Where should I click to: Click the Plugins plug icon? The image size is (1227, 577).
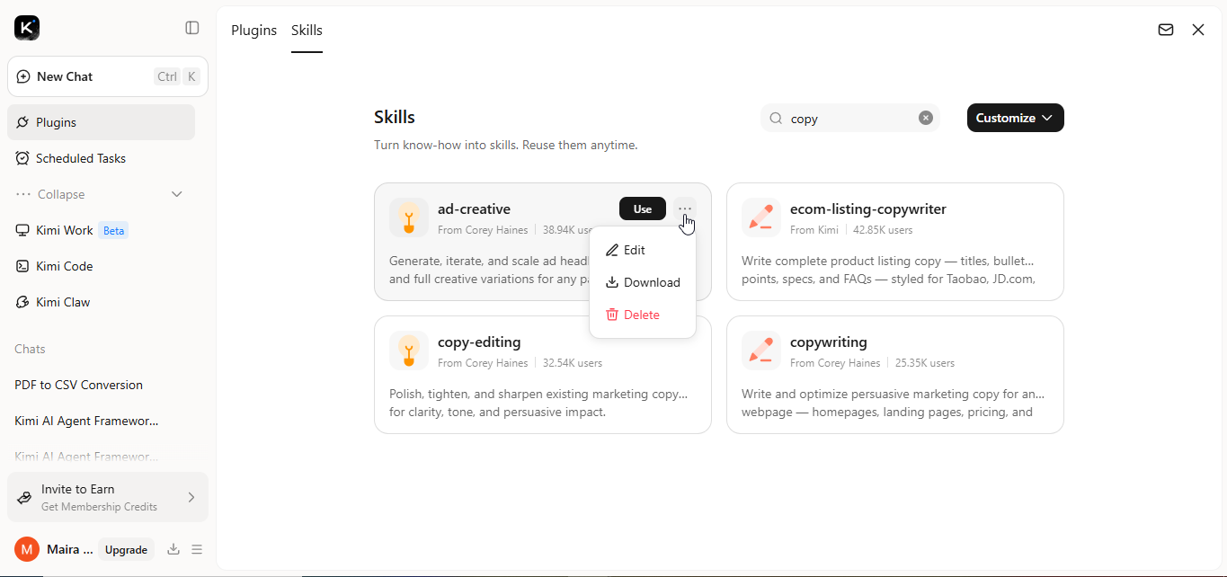(x=23, y=122)
